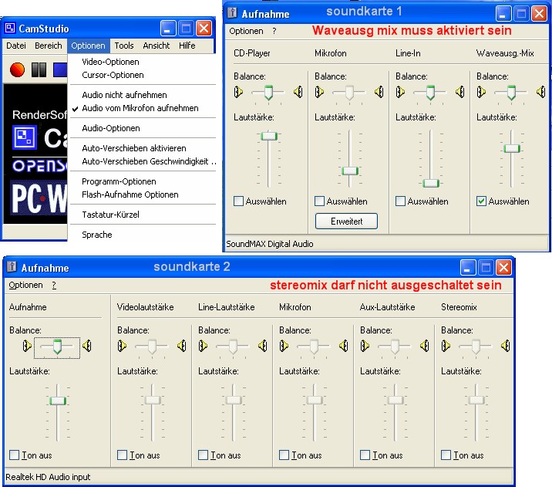Click left speaker icon of soundkarte 1 Mikrofon balance
This screenshot has width=552, height=487.
point(319,92)
